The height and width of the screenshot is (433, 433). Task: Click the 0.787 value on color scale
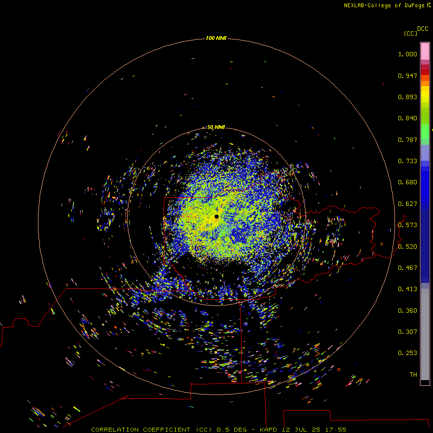408,140
